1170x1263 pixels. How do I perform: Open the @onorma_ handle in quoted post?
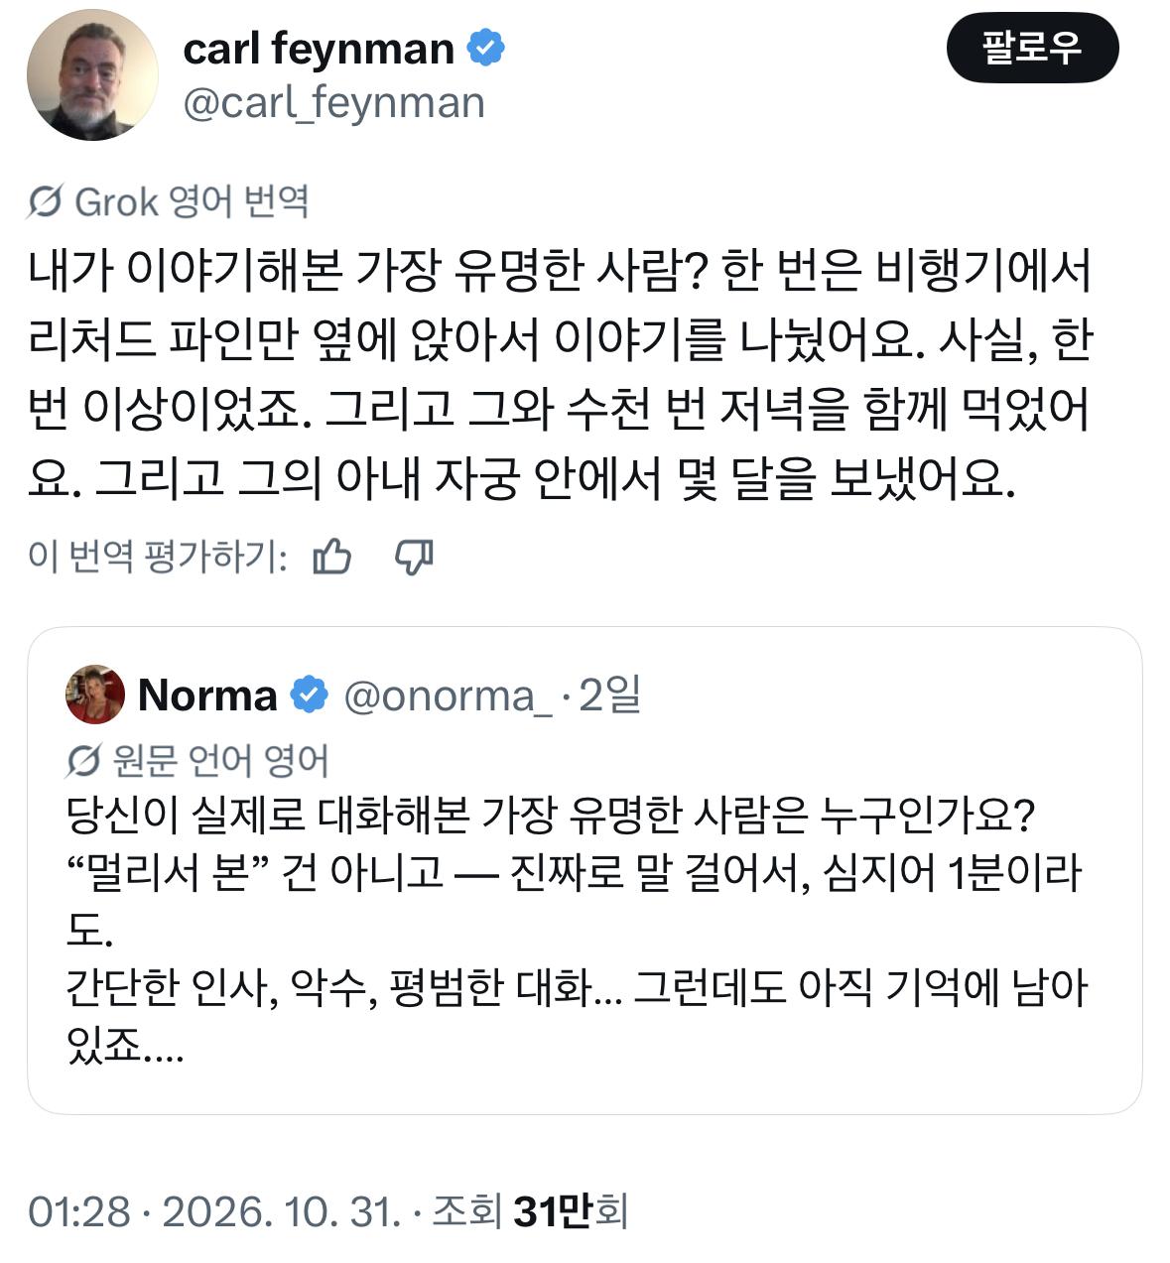pyautogui.click(x=447, y=695)
